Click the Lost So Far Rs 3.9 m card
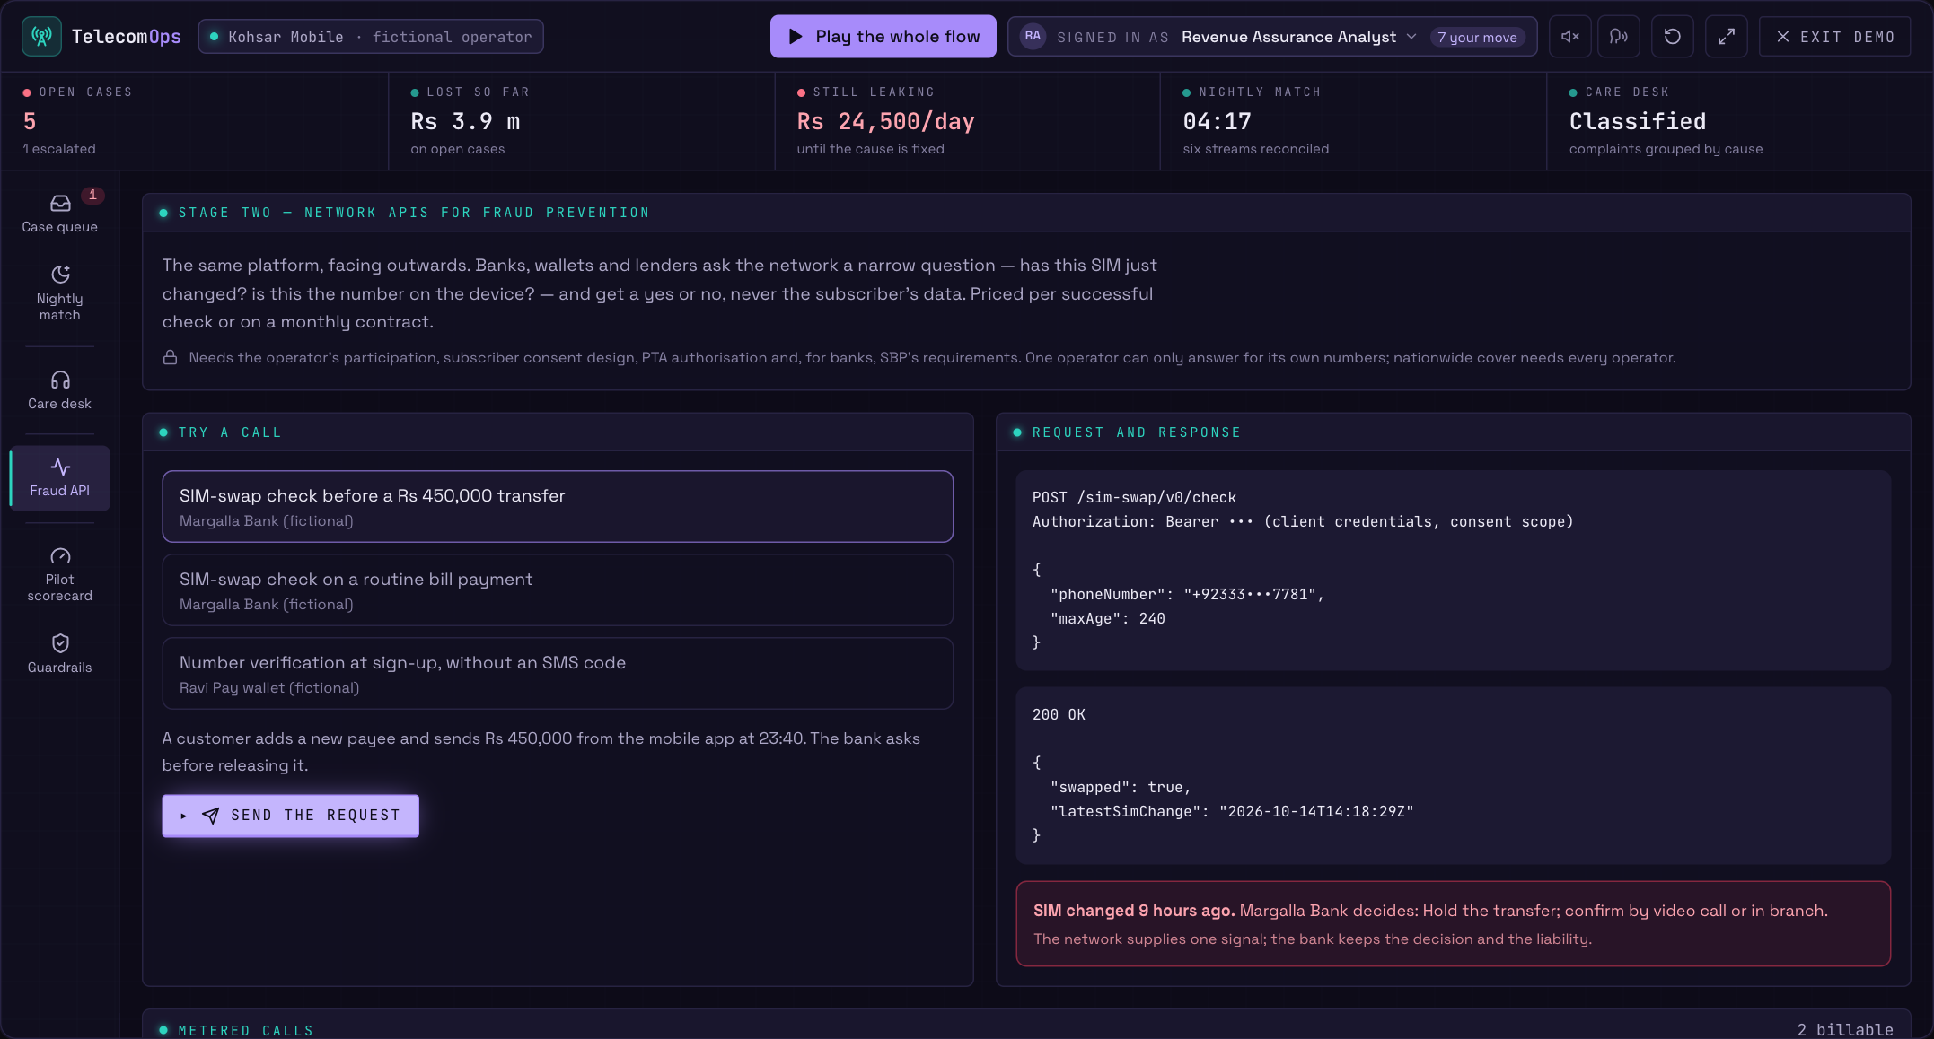1934x1039 pixels. pyautogui.click(x=582, y=121)
